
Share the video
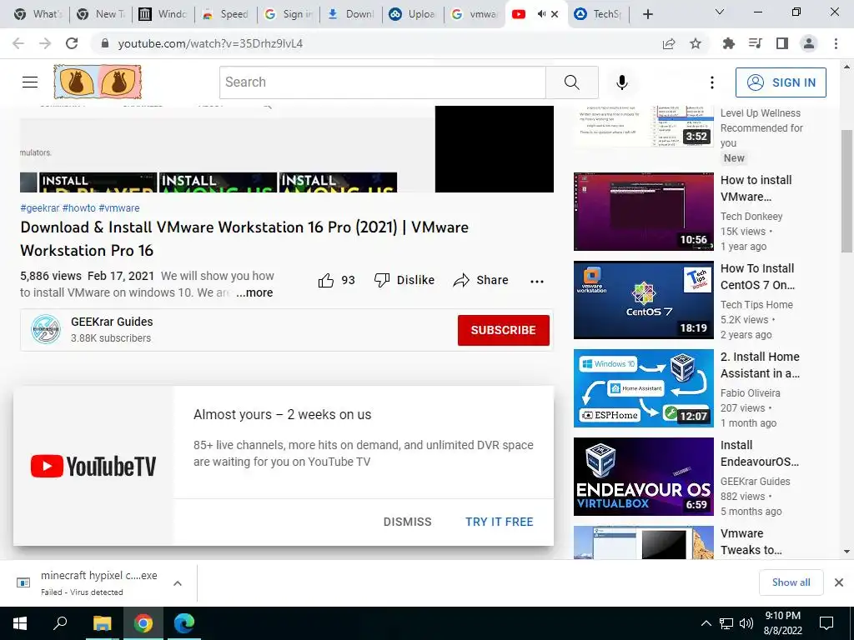[x=481, y=280]
